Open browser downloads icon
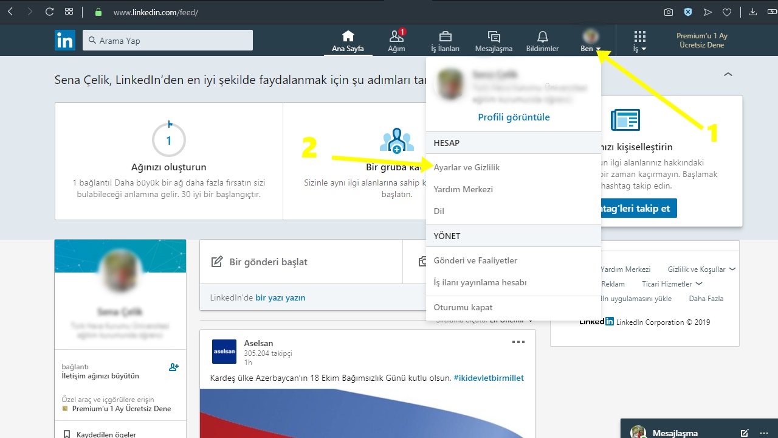The width and height of the screenshot is (778, 438). [x=753, y=12]
